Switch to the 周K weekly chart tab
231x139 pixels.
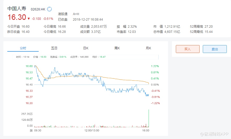(x=117, y=48)
